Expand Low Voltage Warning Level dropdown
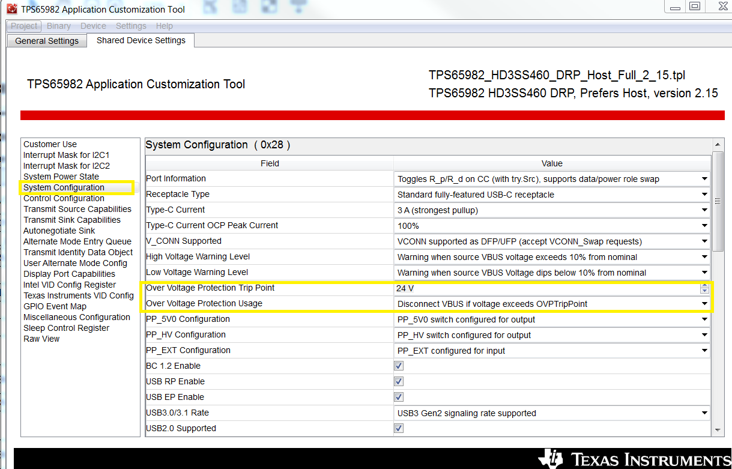Viewport: 732px width, 469px height. coord(704,273)
